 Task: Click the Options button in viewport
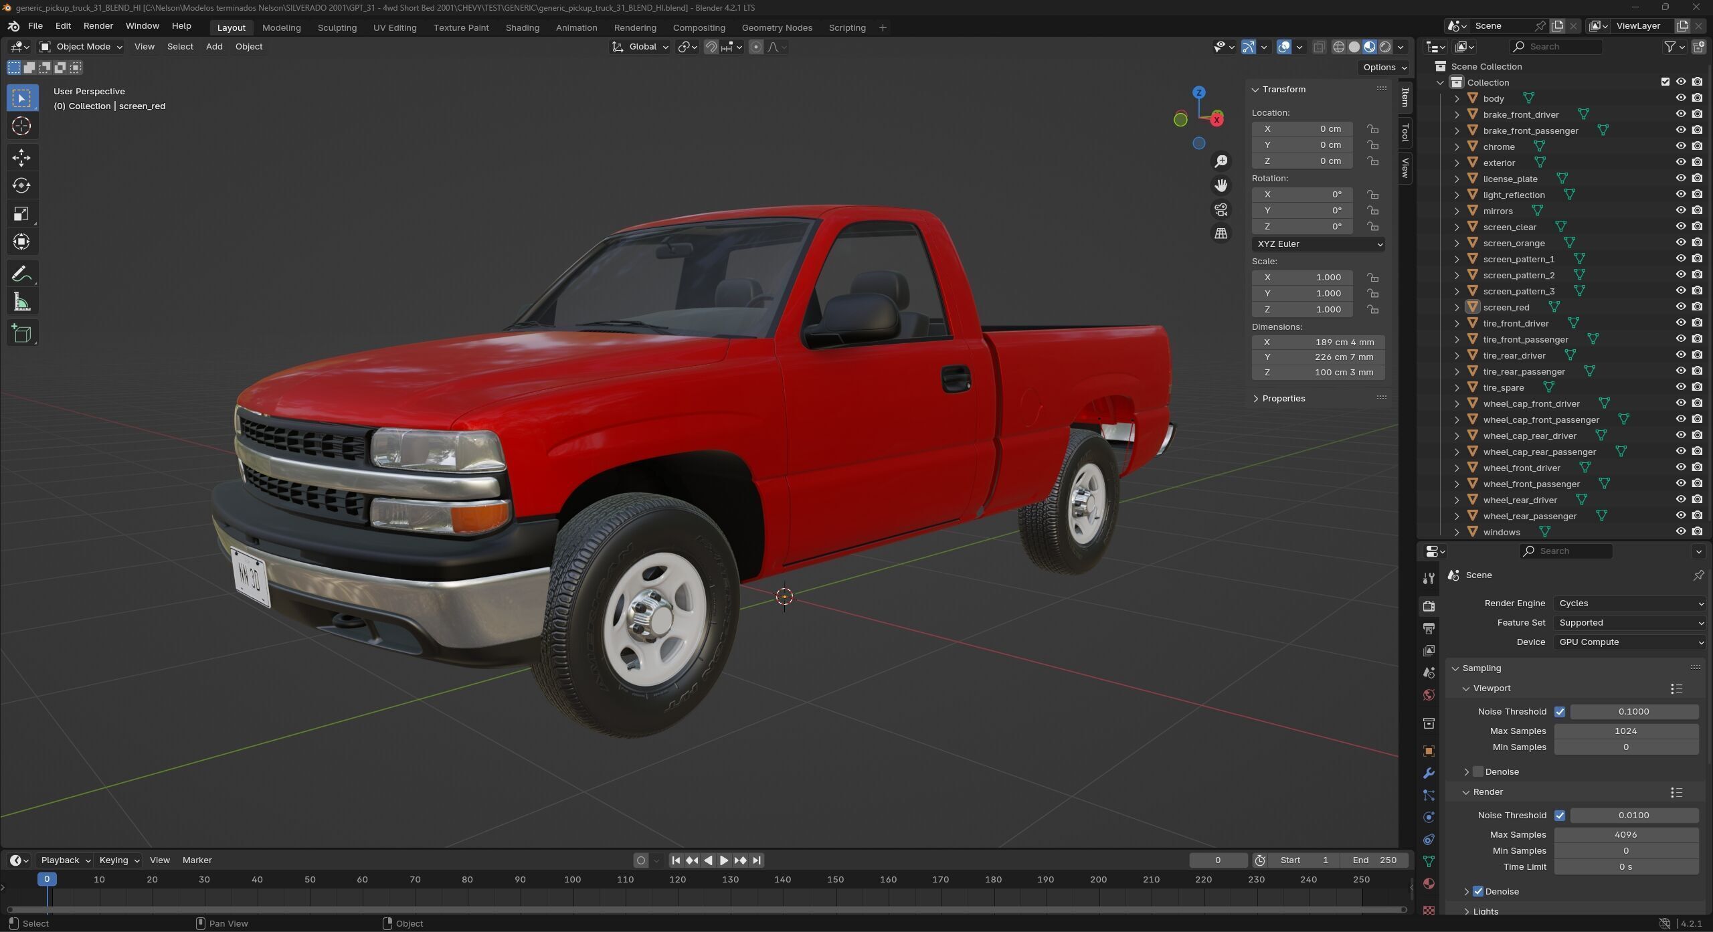pos(1384,67)
